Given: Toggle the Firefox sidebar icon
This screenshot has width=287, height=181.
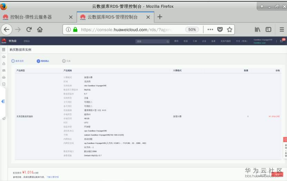Looking at the screenshot, I should pos(268,30).
